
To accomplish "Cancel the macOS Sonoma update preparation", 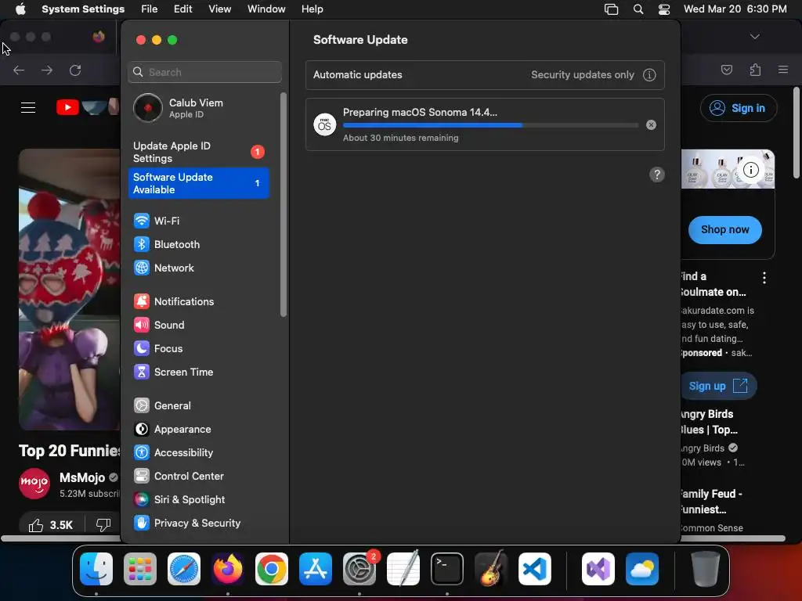I will point(651,124).
